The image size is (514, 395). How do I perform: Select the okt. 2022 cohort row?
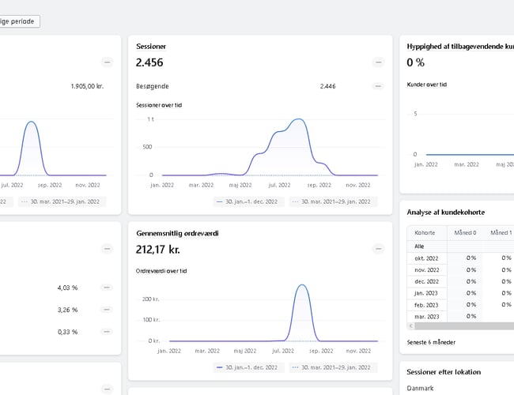(426, 258)
